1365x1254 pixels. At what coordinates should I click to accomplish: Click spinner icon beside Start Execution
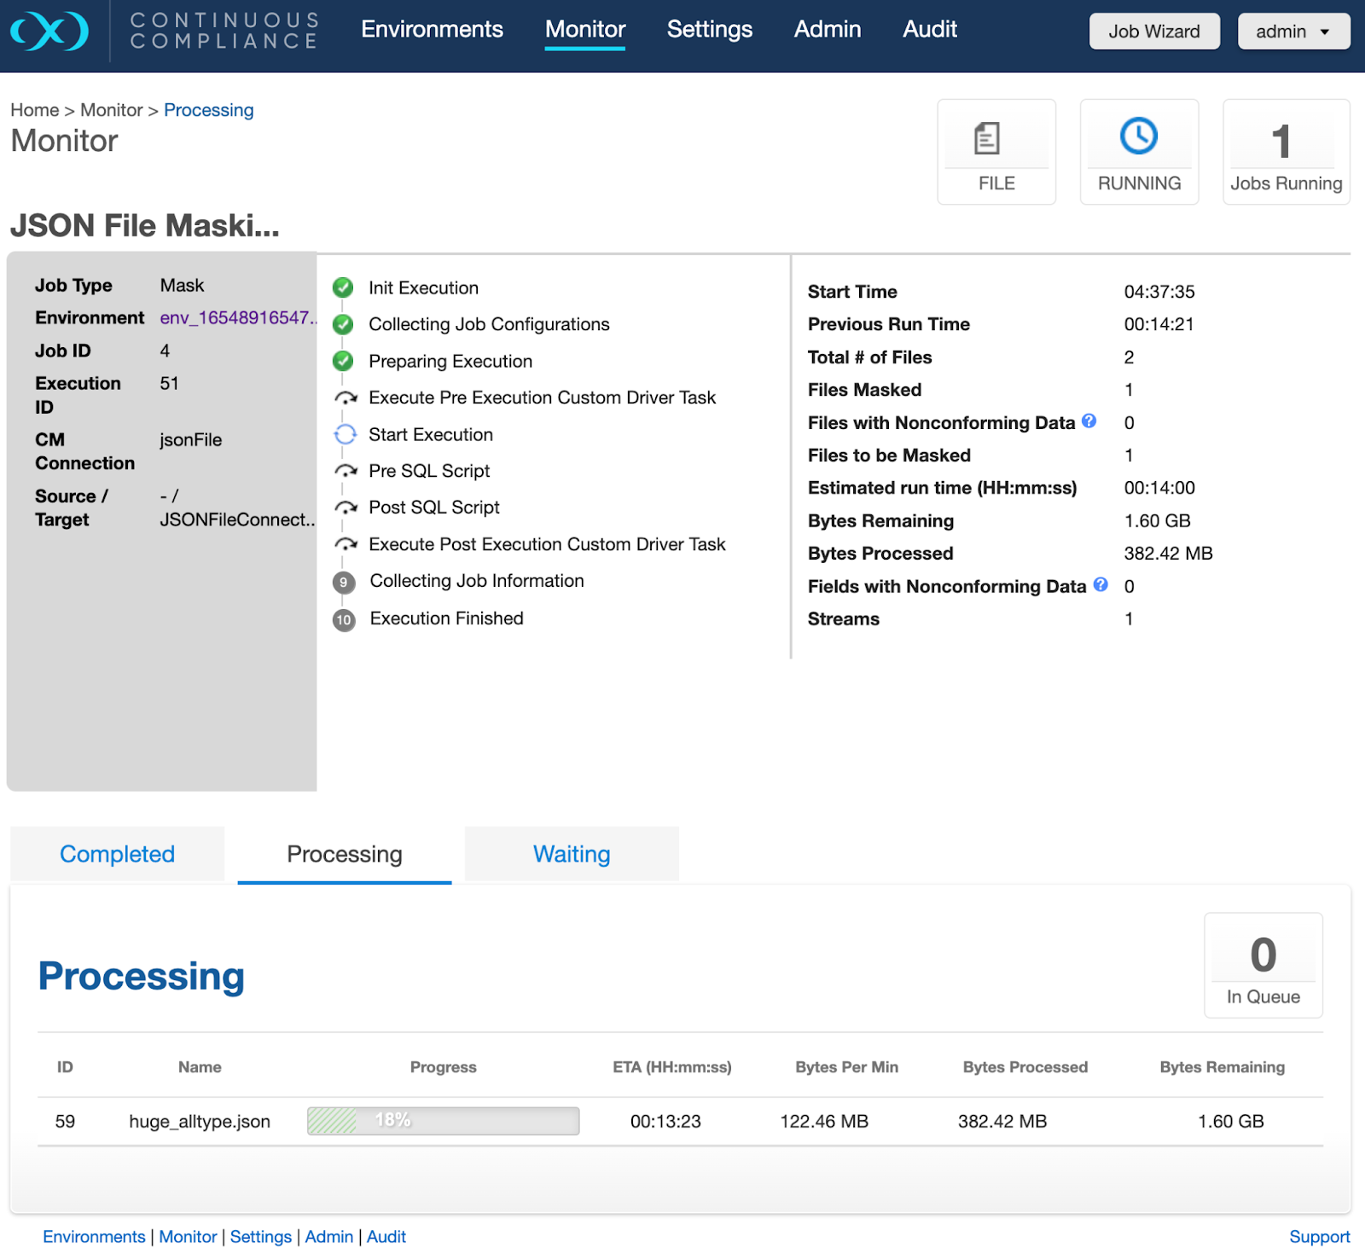345,435
